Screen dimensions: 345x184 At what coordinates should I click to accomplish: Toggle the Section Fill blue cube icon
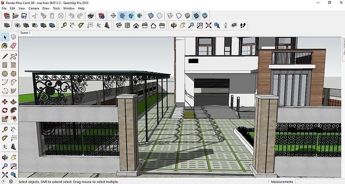139,16
